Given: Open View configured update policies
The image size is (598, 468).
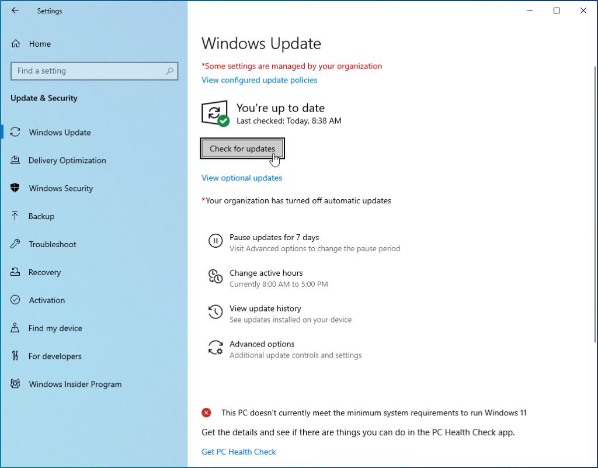Looking at the screenshot, I should click(259, 80).
